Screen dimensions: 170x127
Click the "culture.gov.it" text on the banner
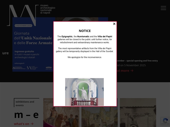(20, 63)
